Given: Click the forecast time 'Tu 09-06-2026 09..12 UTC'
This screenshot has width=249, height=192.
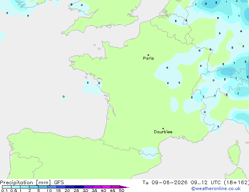Looking at the screenshot, I should click(x=181, y=183).
